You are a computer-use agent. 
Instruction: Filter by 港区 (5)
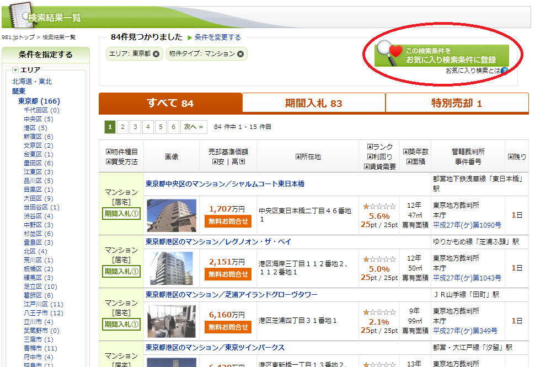pyautogui.click(x=35, y=128)
